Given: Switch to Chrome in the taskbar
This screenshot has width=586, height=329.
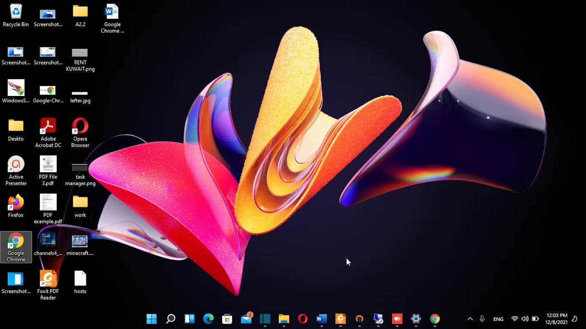Looking at the screenshot, I should [x=435, y=318].
